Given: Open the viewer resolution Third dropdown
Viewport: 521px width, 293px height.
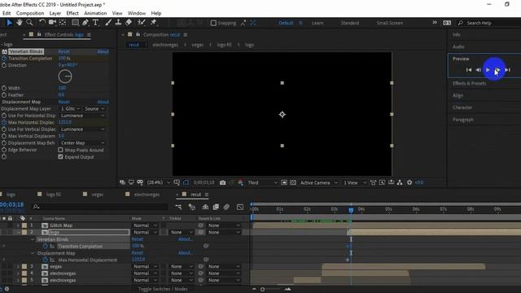Looking at the screenshot, I should pyautogui.click(x=262, y=182).
